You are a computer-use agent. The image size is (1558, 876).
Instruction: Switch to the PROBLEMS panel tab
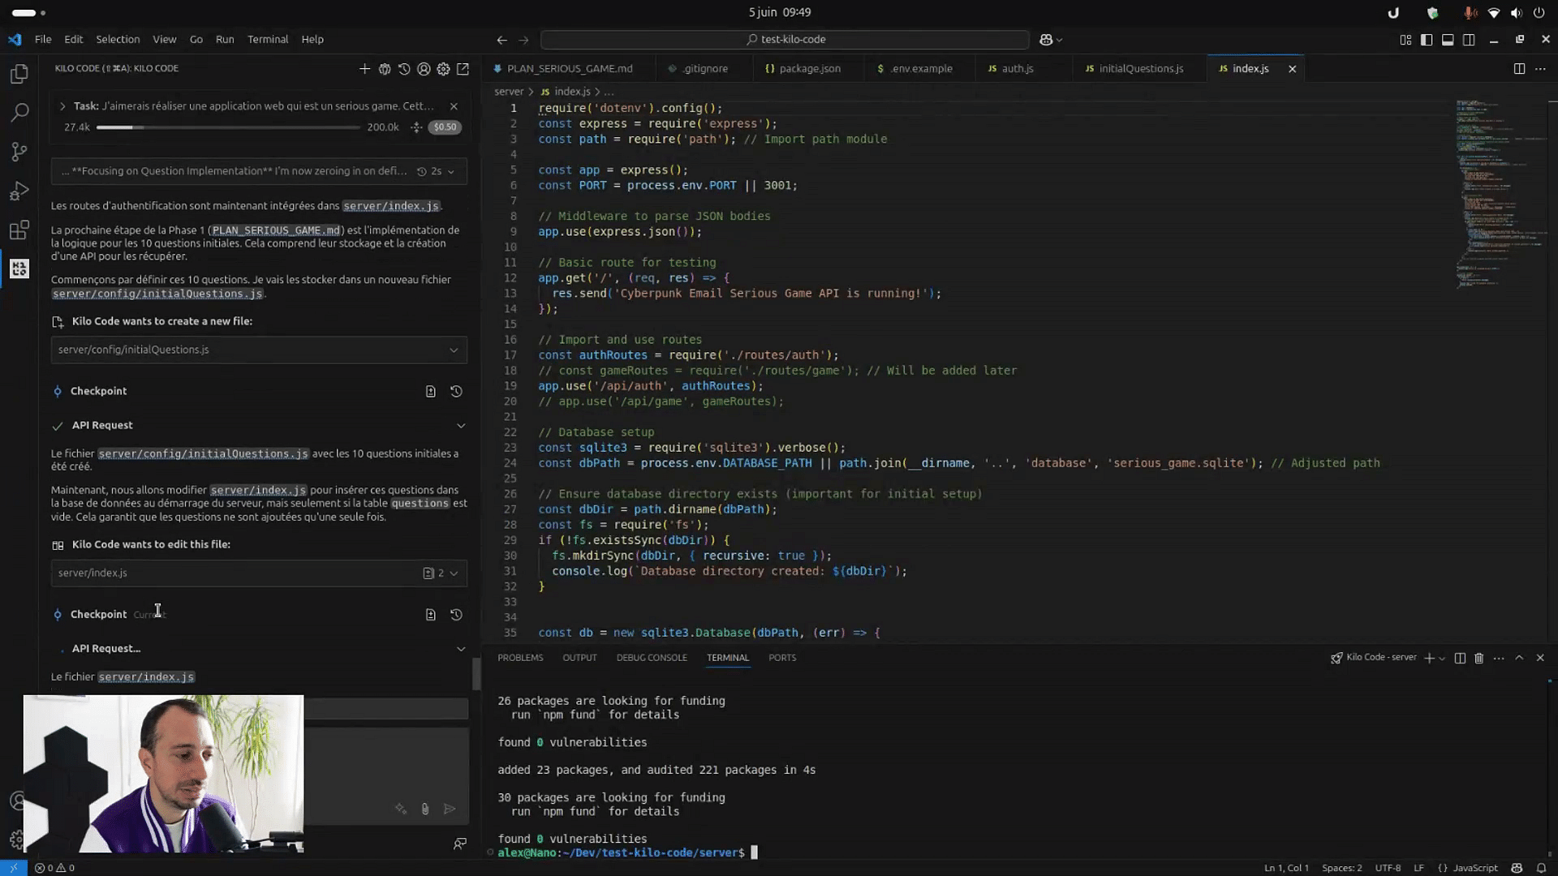[x=520, y=658]
